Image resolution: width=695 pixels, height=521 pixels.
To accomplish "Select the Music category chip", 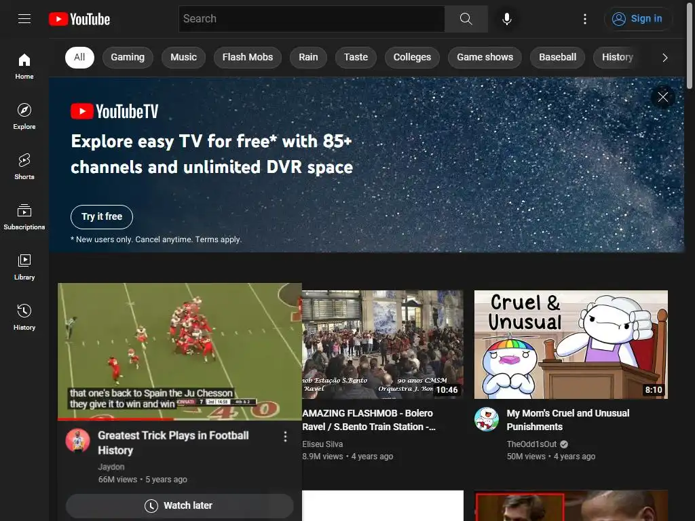I will (x=183, y=57).
